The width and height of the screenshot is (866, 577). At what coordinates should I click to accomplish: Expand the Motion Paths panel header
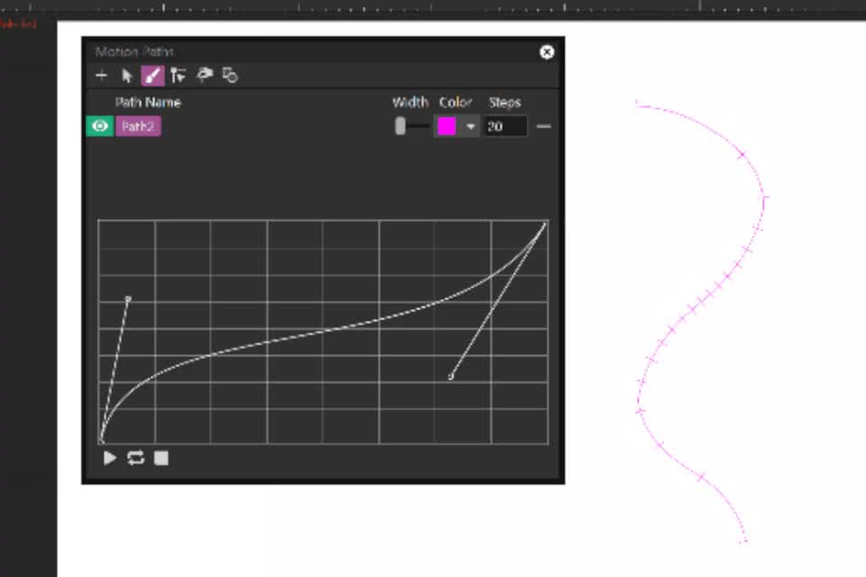click(x=144, y=52)
